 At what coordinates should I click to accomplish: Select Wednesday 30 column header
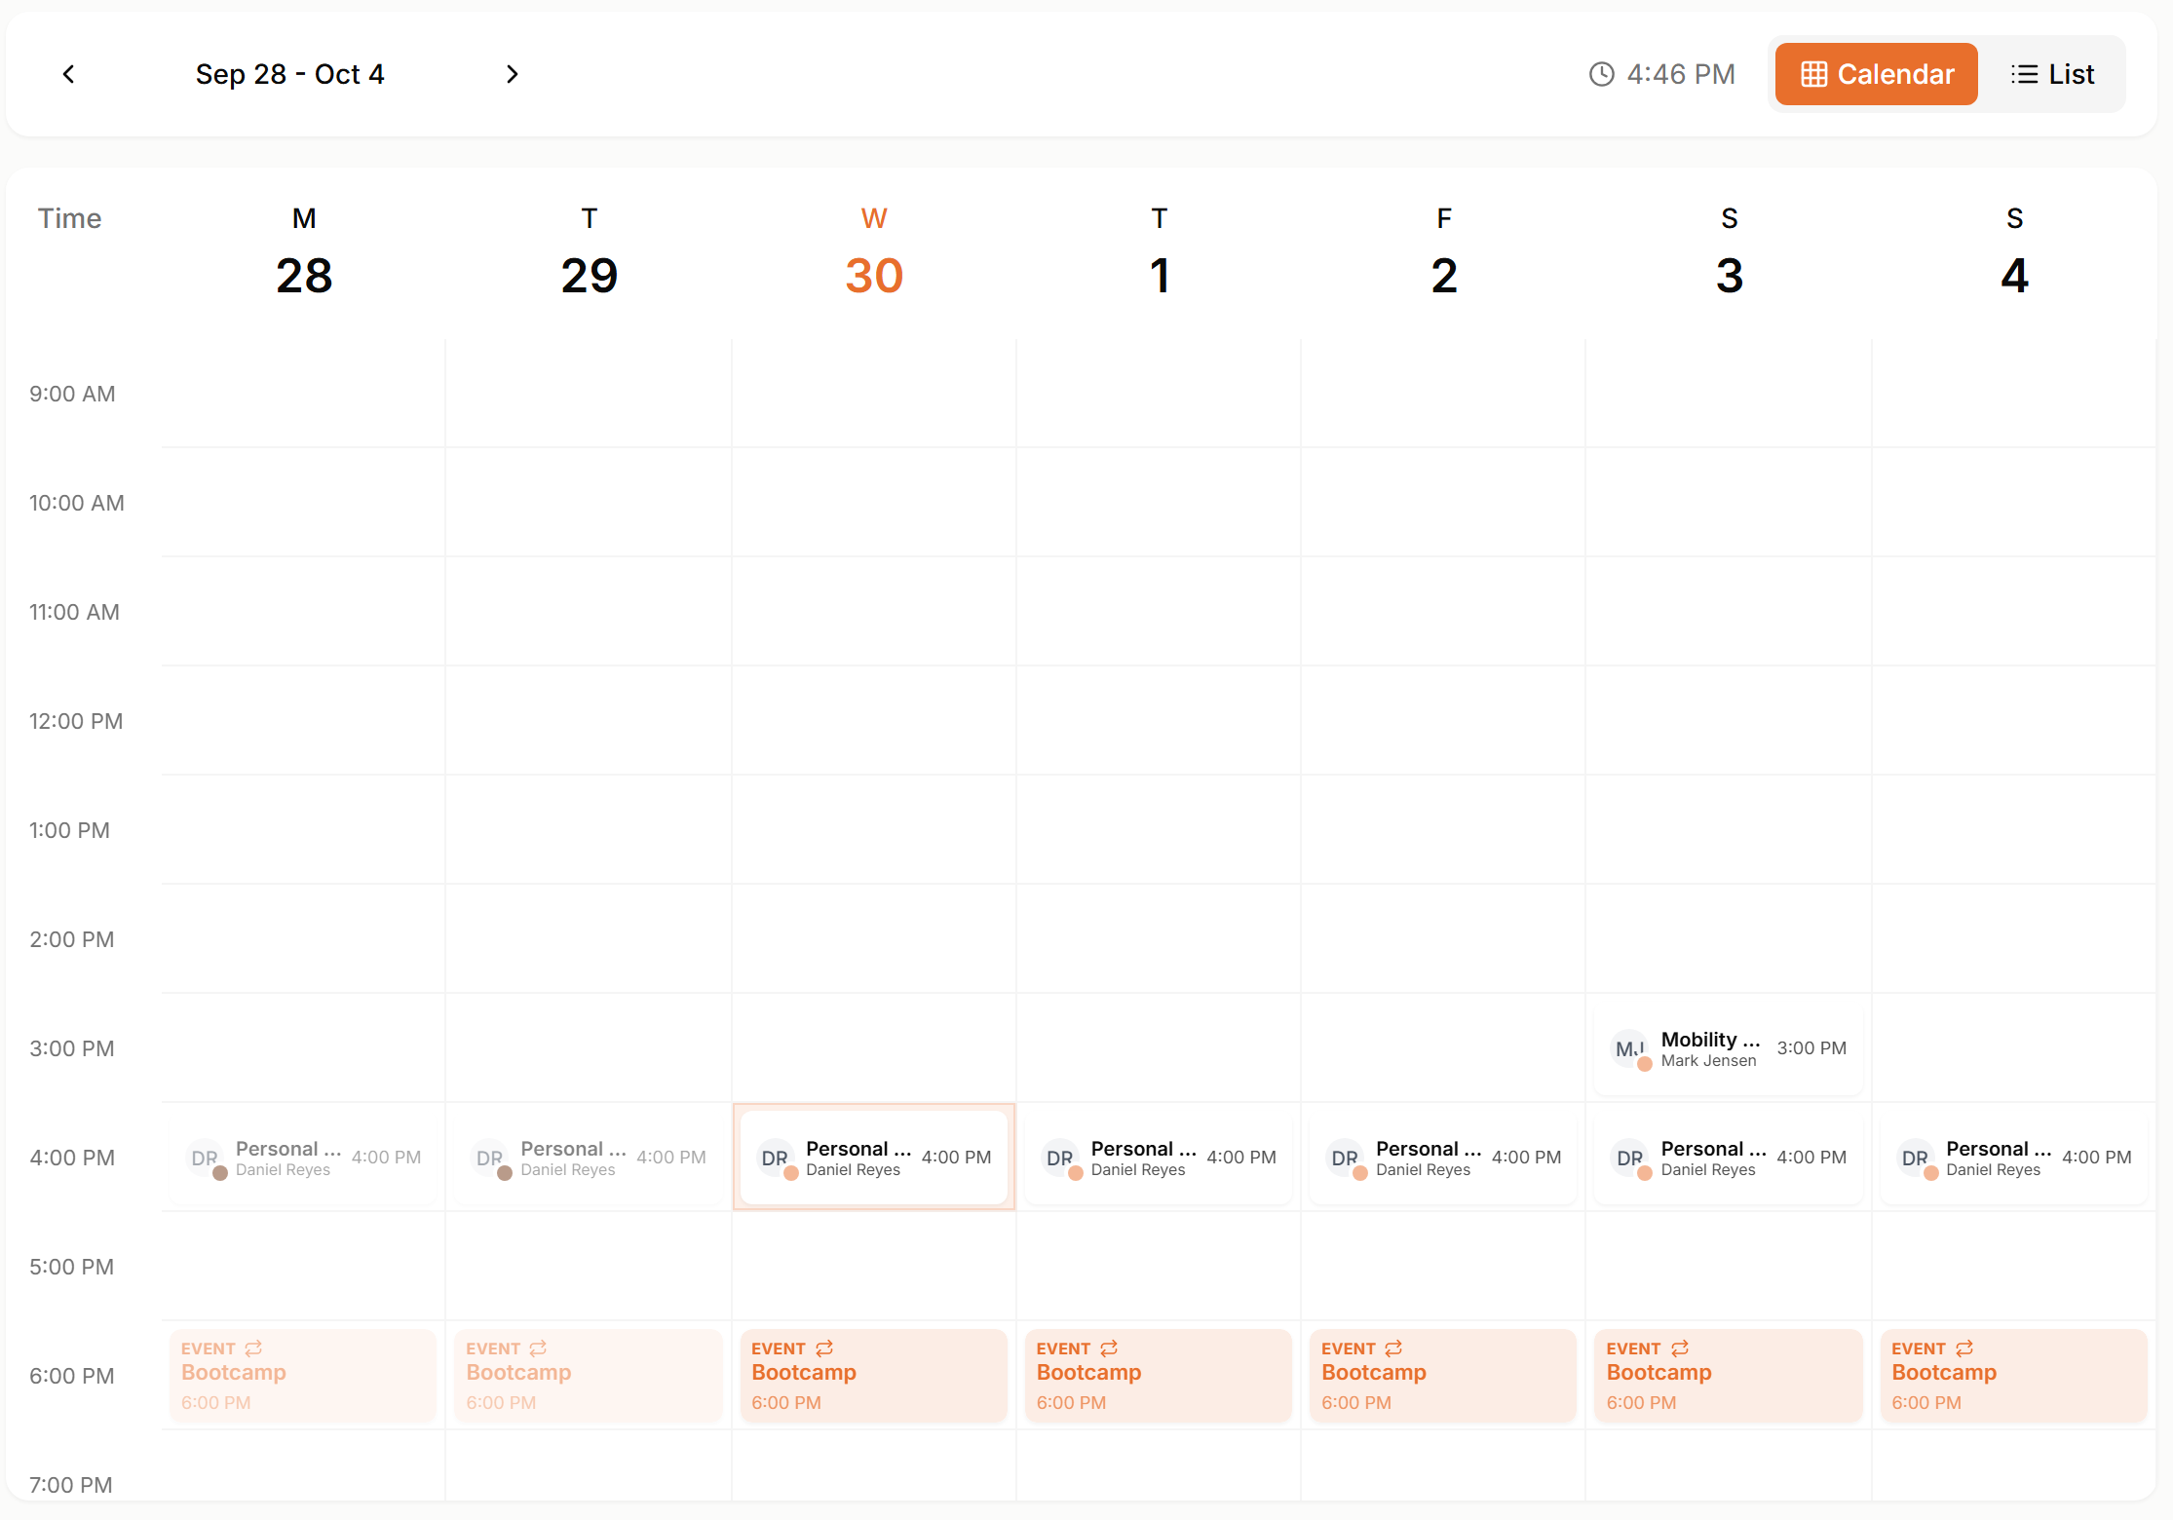pyautogui.click(x=874, y=251)
